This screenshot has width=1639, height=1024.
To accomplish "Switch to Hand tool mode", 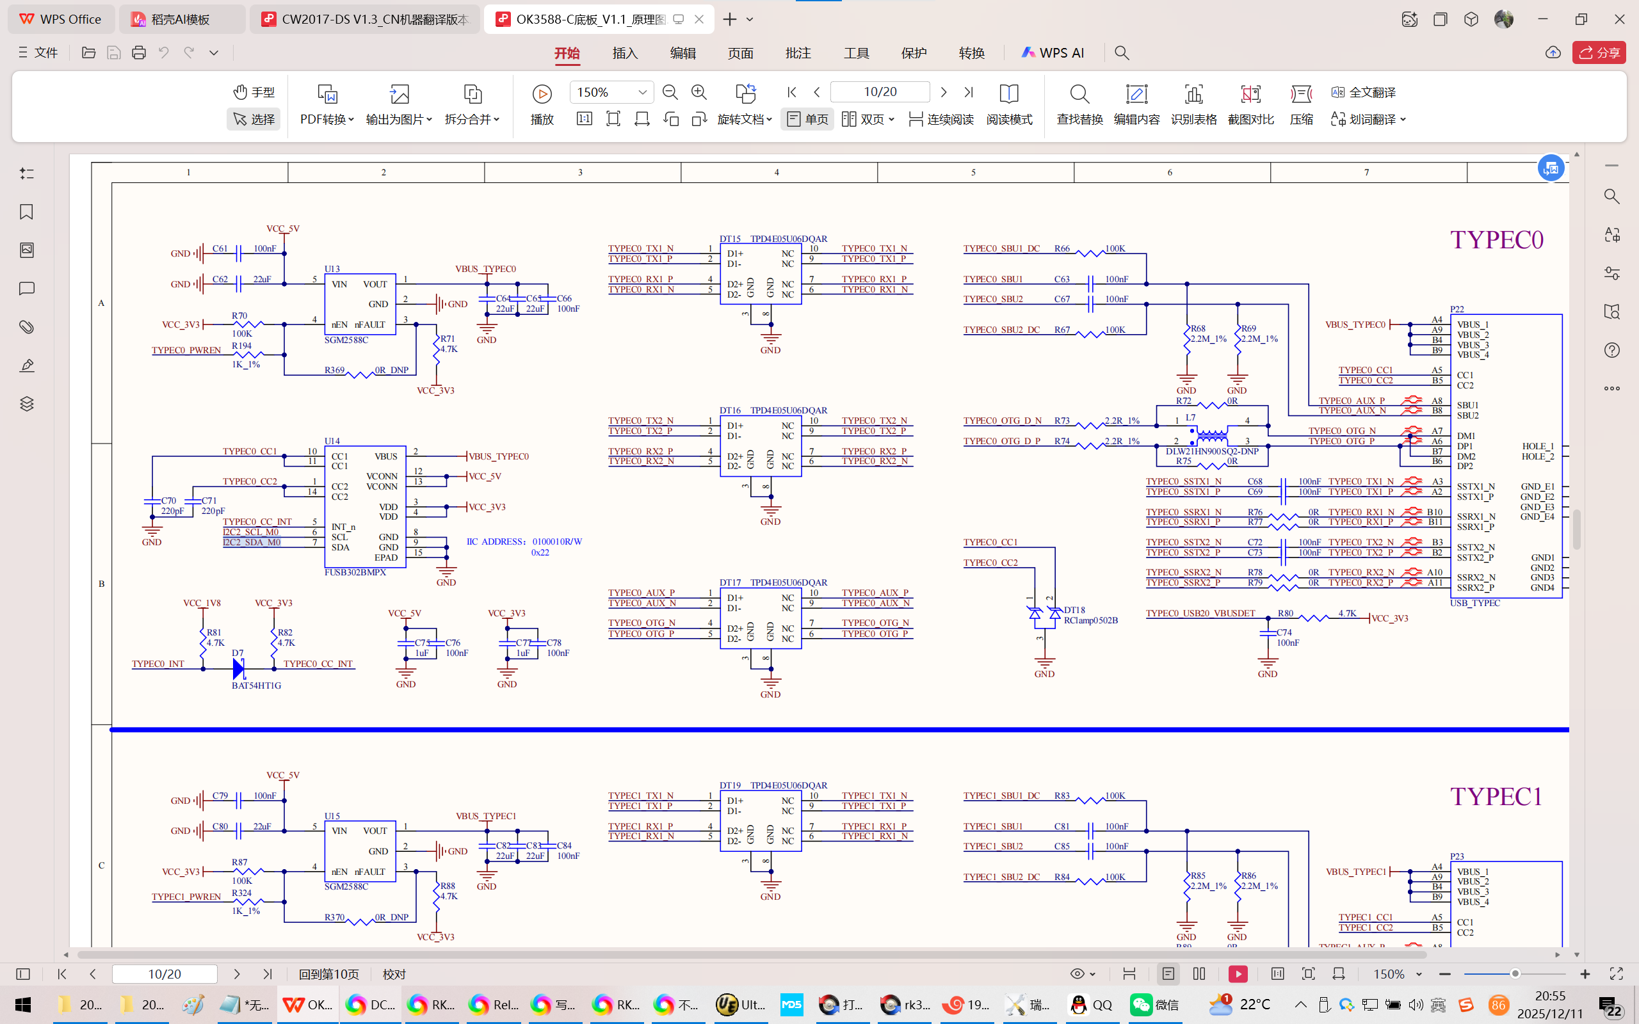I will [x=254, y=92].
